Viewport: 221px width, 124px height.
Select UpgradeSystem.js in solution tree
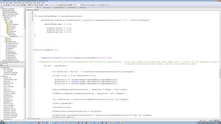coord(12,59)
